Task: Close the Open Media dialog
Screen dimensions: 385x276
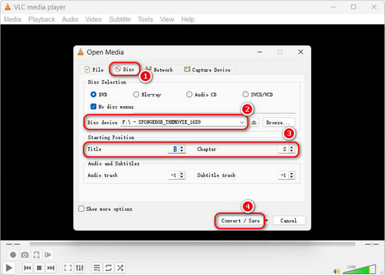Action: [300, 52]
